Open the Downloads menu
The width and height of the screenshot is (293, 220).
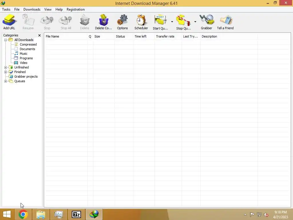click(x=32, y=9)
